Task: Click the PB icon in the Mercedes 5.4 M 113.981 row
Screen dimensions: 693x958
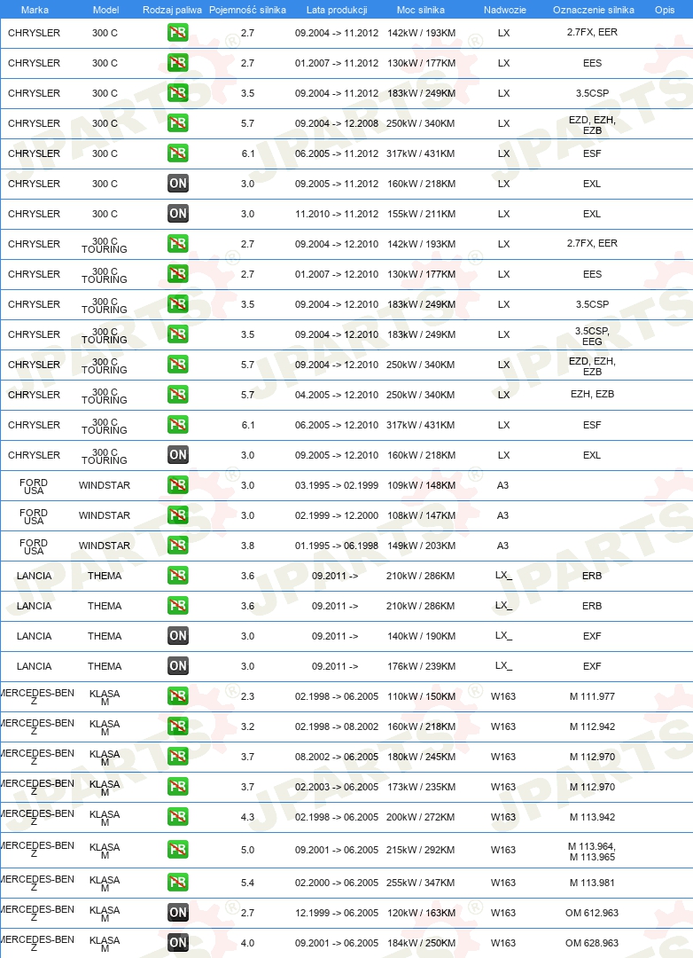Action: 177,883
